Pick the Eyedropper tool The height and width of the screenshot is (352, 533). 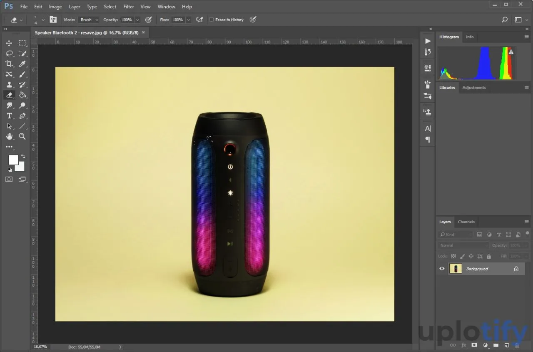pyautogui.click(x=22, y=64)
